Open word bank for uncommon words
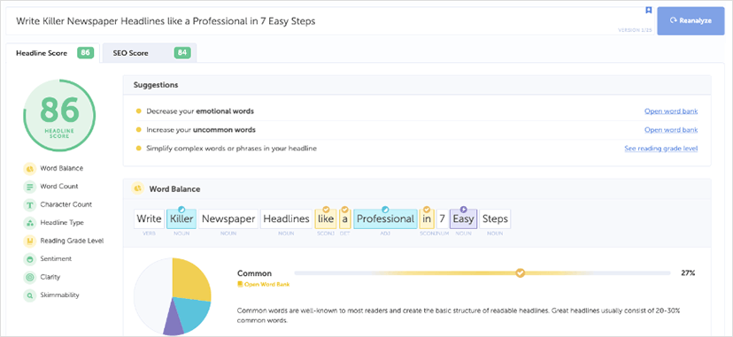 tap(671, 130)
